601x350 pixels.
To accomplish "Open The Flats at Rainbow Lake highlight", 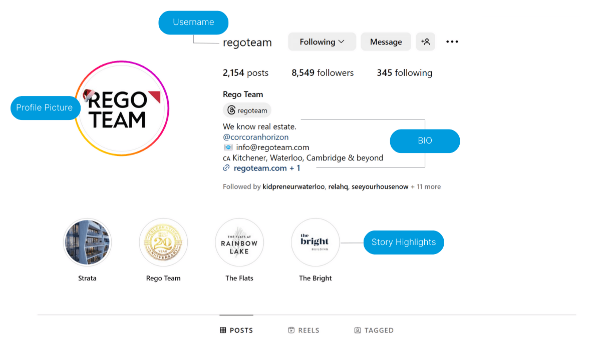I will click(239, 242).
